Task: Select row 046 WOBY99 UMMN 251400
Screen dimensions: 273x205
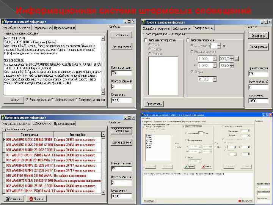Action: coord(53,175)
